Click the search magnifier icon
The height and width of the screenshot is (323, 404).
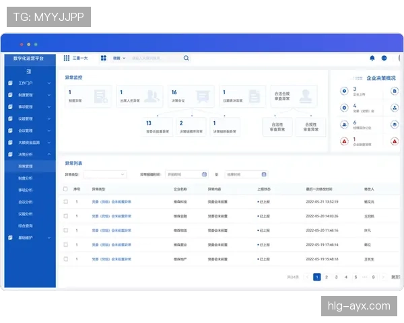pos(187,59)
